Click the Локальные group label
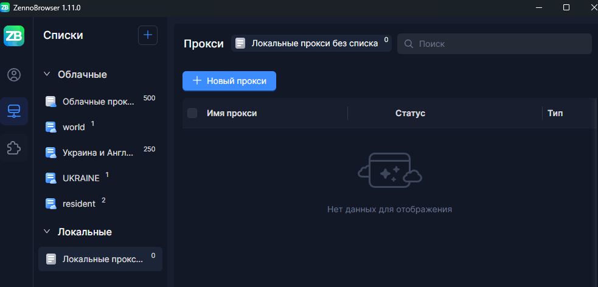598x287 pixels. tap(85, 232)
